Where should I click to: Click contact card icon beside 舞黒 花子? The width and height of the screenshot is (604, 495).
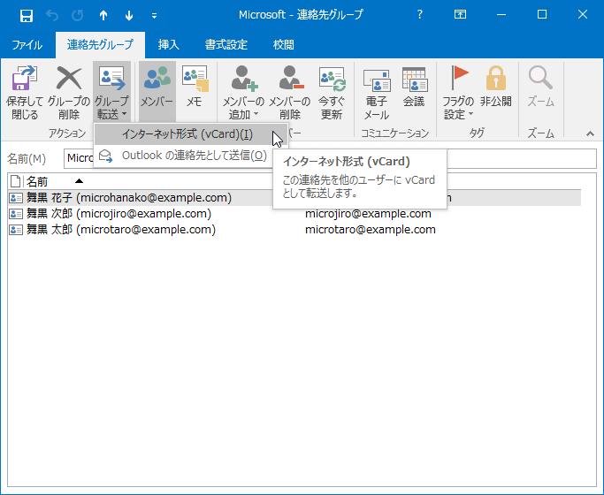(x=16, y=198)
